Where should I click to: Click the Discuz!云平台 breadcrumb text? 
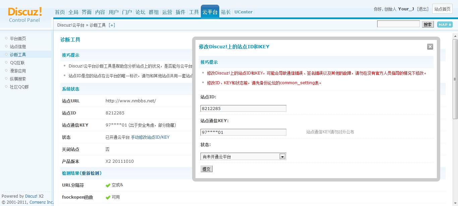[71, 25]
